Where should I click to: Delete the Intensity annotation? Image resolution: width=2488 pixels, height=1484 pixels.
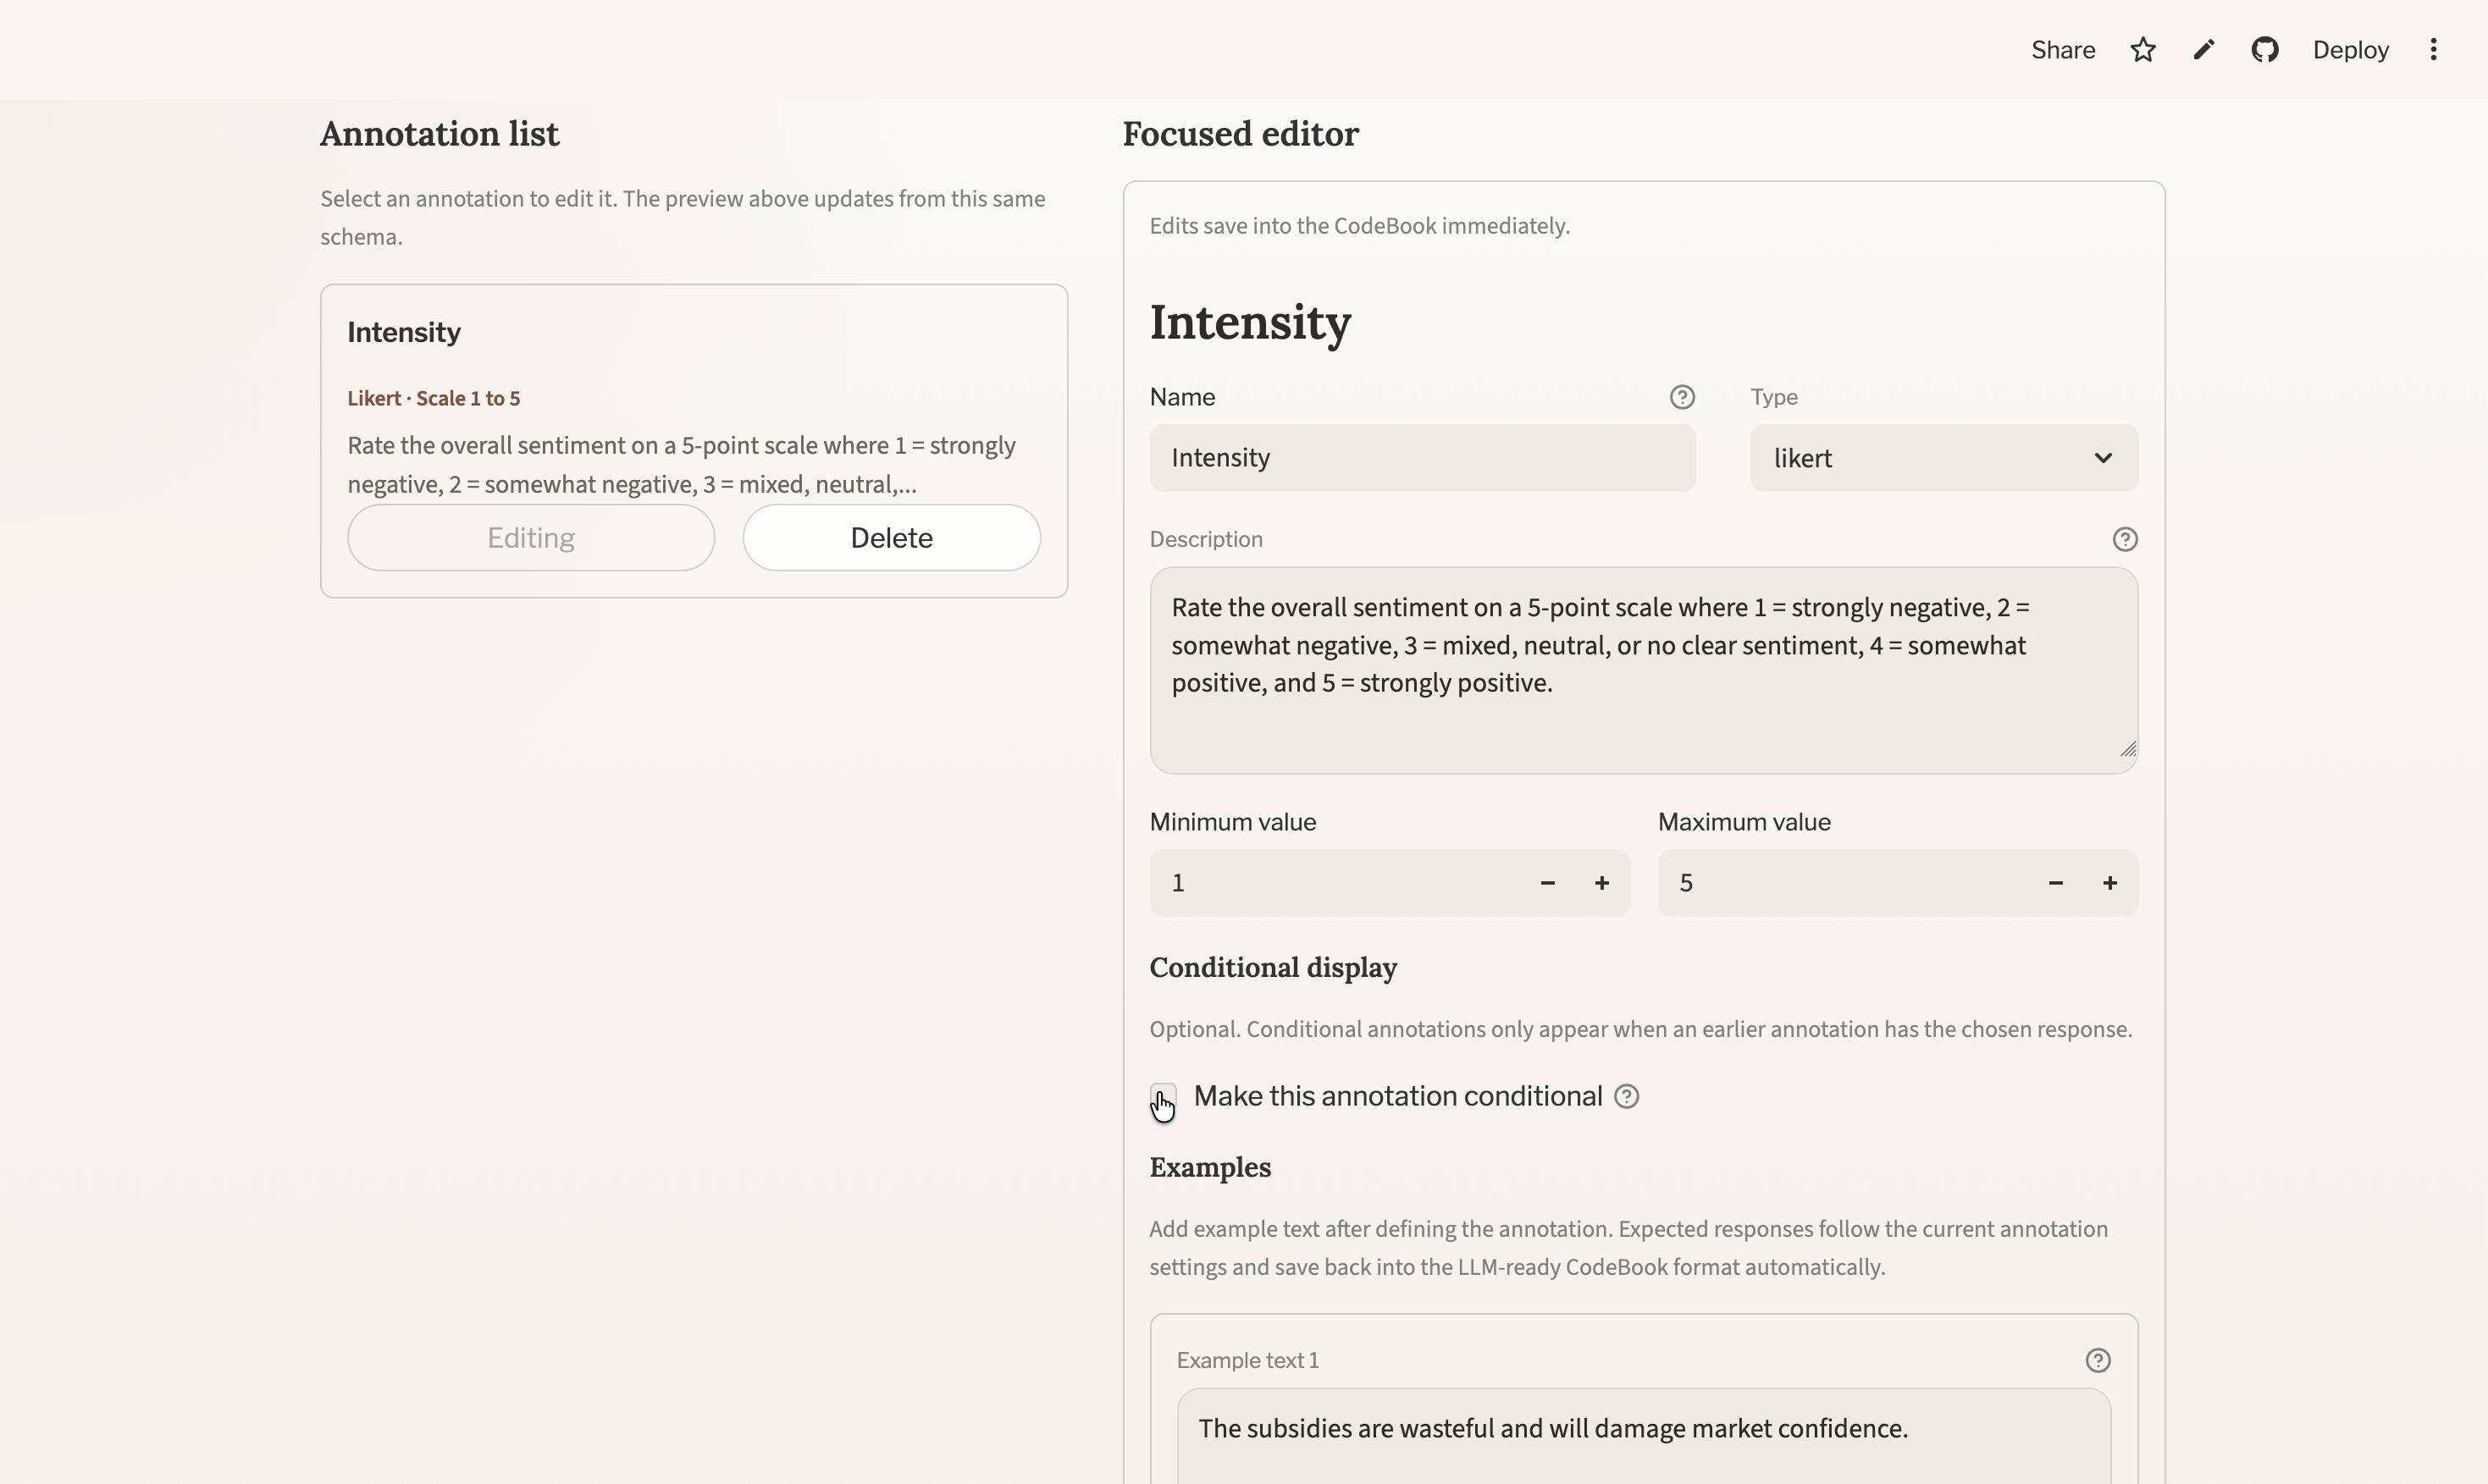pyautogui.click(x=892, y=538)
